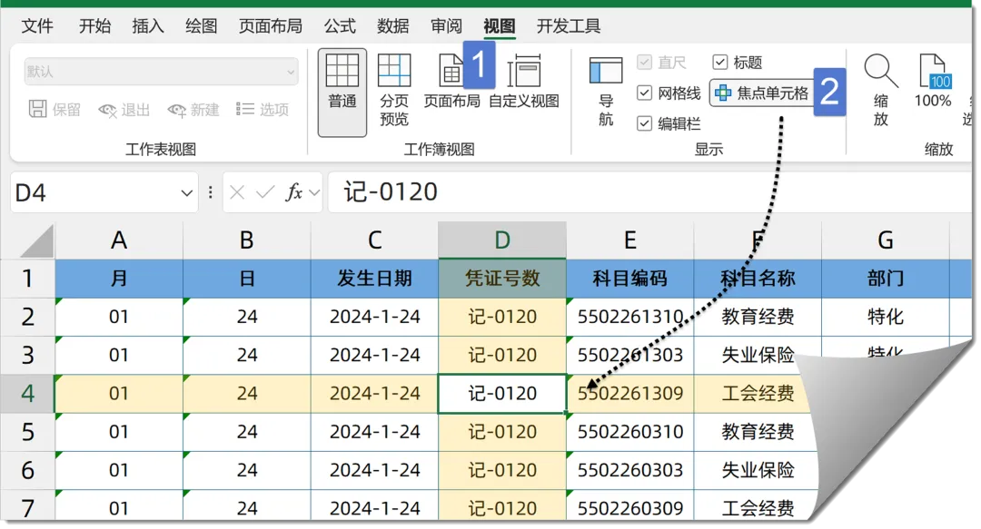Click the select-all triangle corner
981x529 pixels.
tap(37, 241)
